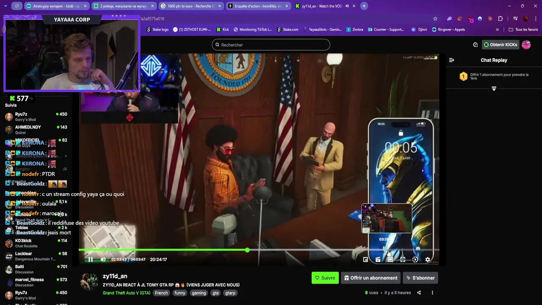542x305 pixels.
Task: Enter fullscreen mode in the video player
Action: (x=403, y=259)
